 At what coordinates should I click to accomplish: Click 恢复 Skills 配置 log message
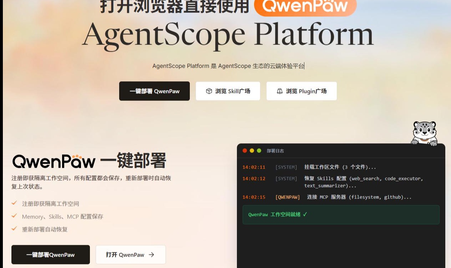coord(364,182)
